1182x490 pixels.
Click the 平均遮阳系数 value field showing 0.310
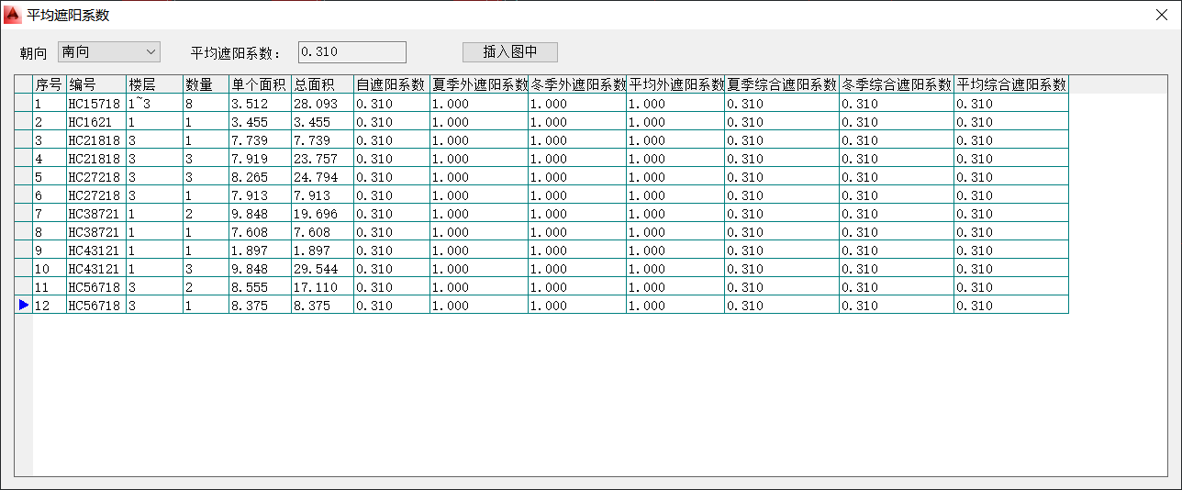click(351, 52)
